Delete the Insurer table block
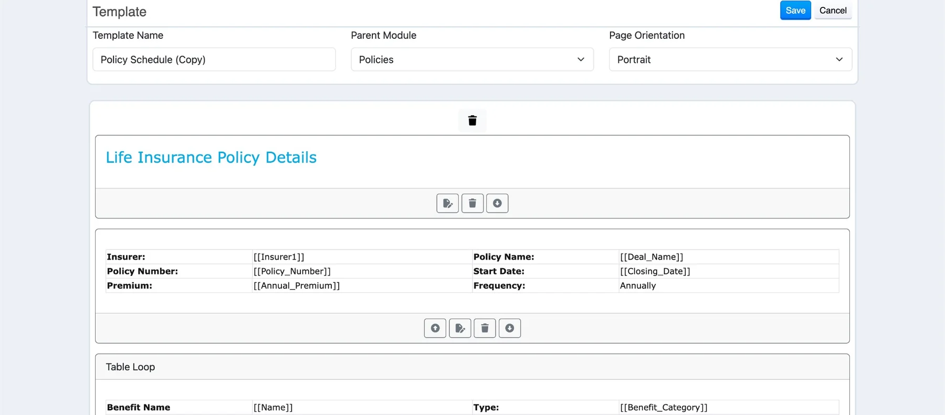The width and height of the screenshot is (945, 415). pos(485,328)
